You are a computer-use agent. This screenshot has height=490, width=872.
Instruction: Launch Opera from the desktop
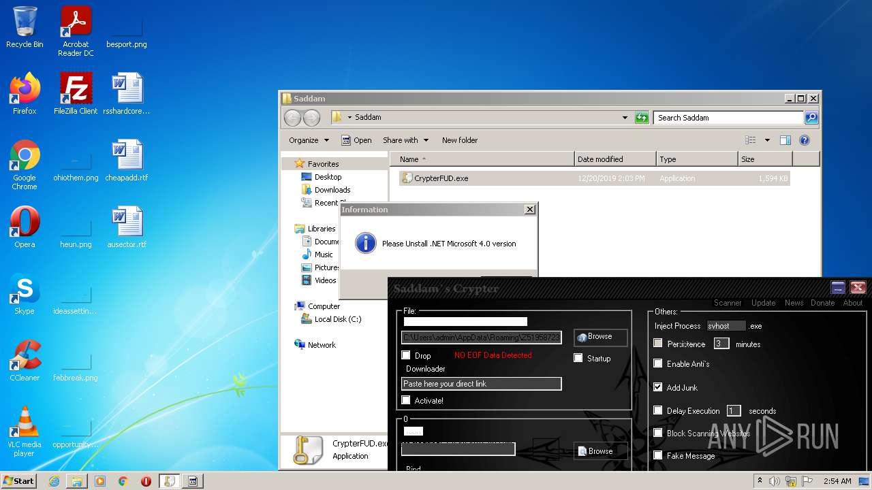coord(25,227)
